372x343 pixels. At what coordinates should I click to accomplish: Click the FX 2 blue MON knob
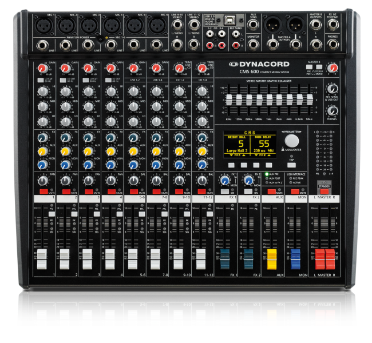(x=248, y=181)
